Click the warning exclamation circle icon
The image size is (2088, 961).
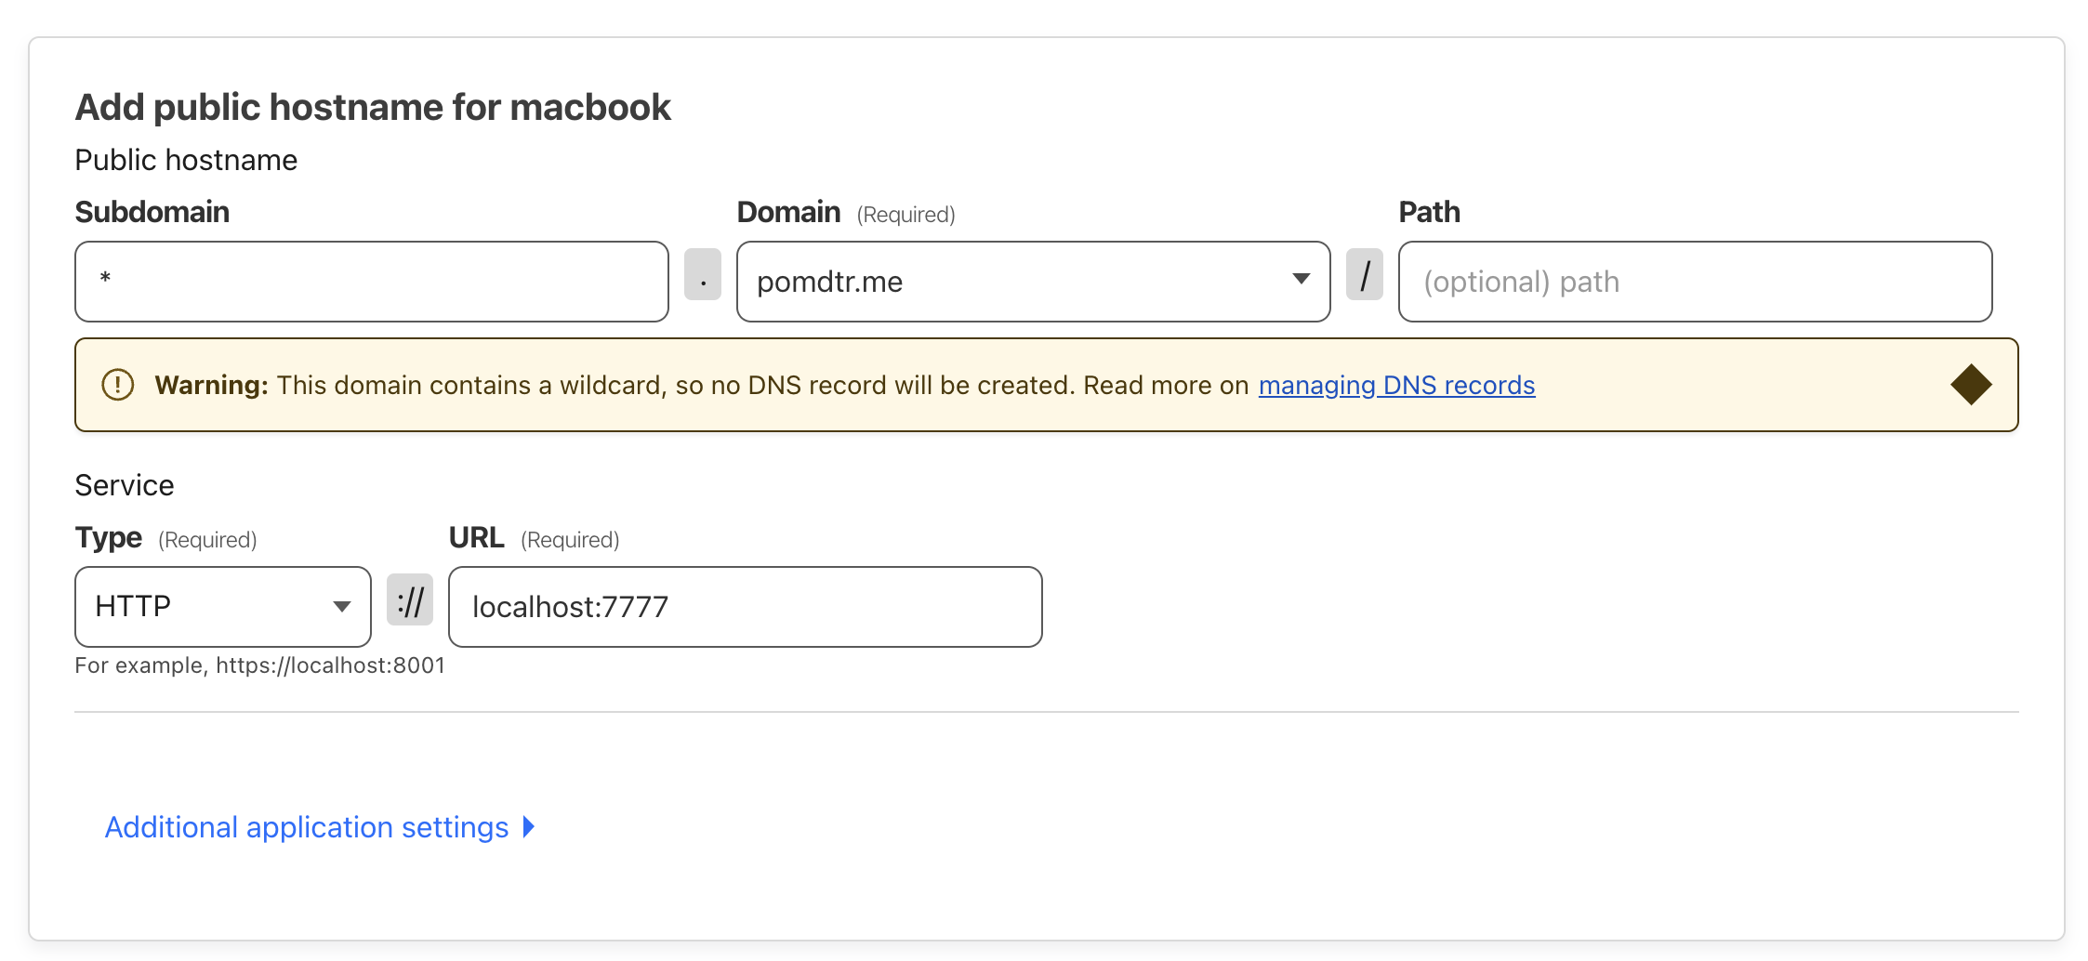[x=118, y=385]
